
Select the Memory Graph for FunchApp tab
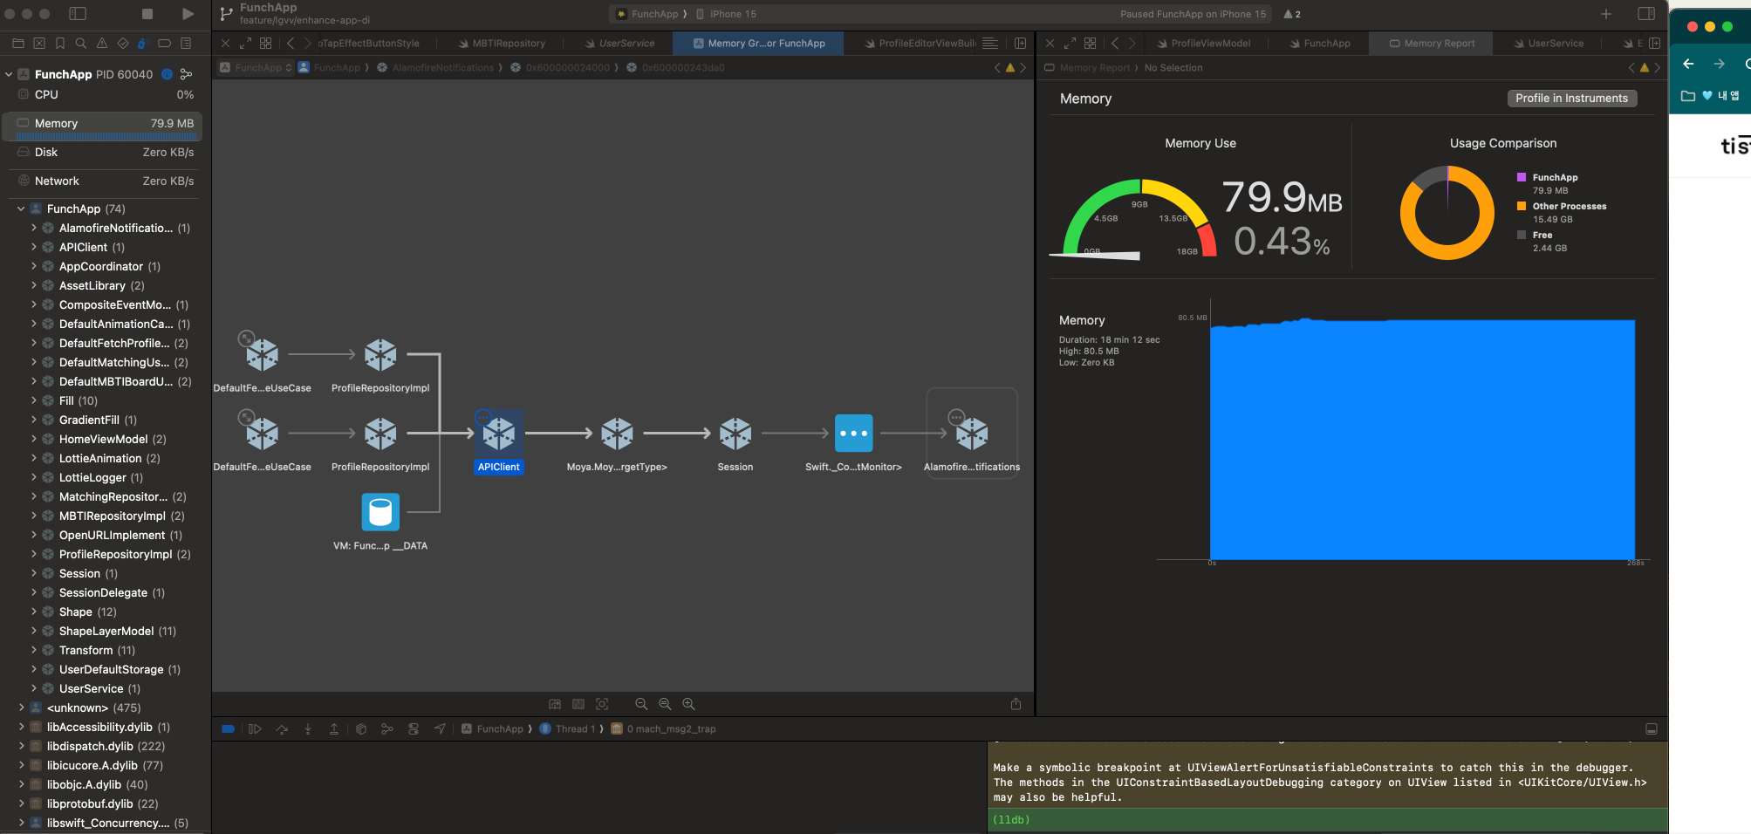click(x=758, y=43)
